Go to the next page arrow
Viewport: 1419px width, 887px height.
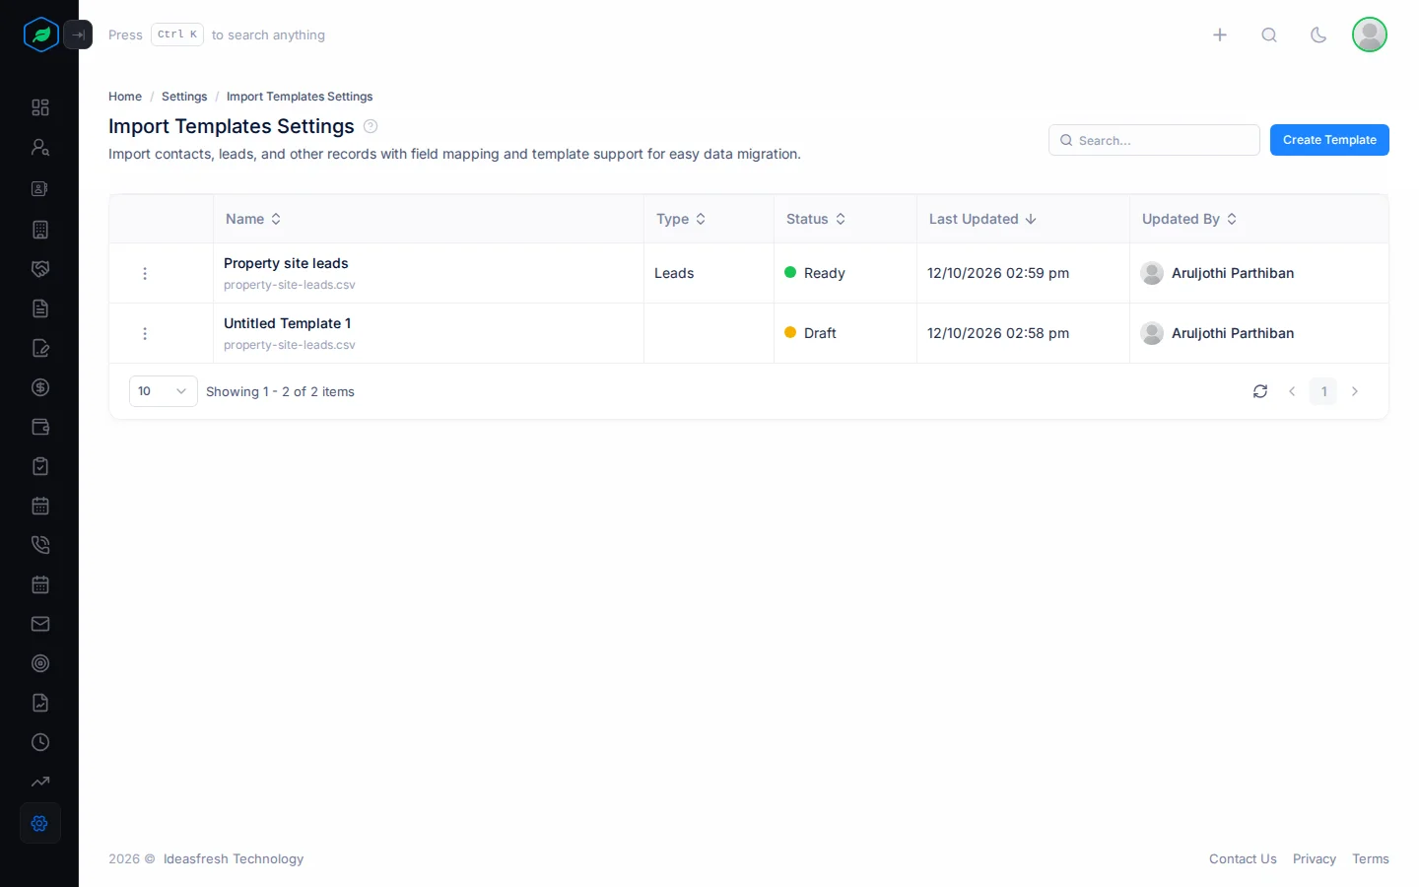tap(1355, 391)
